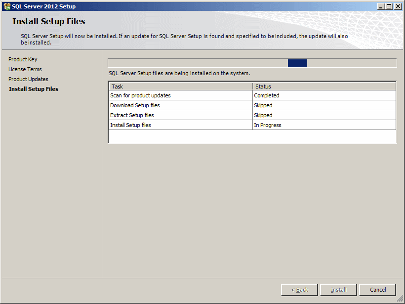Click the Status column header
The height and width of the screenshot is (304, 405).
click(x=324, y=87)
